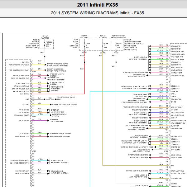Click the 'S/L CONDITION 2' label

click(177, 115)
